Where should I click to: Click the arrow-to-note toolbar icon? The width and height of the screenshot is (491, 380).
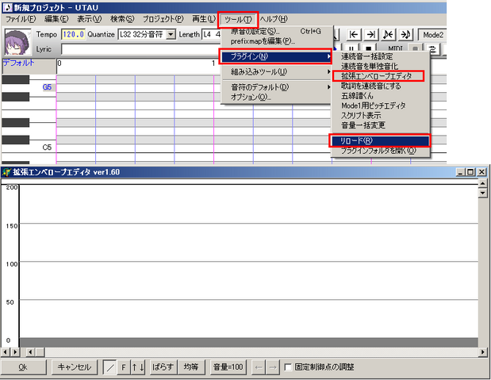(406, 35)
